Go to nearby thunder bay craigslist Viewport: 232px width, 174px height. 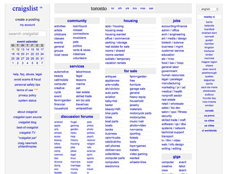[209, 98]
